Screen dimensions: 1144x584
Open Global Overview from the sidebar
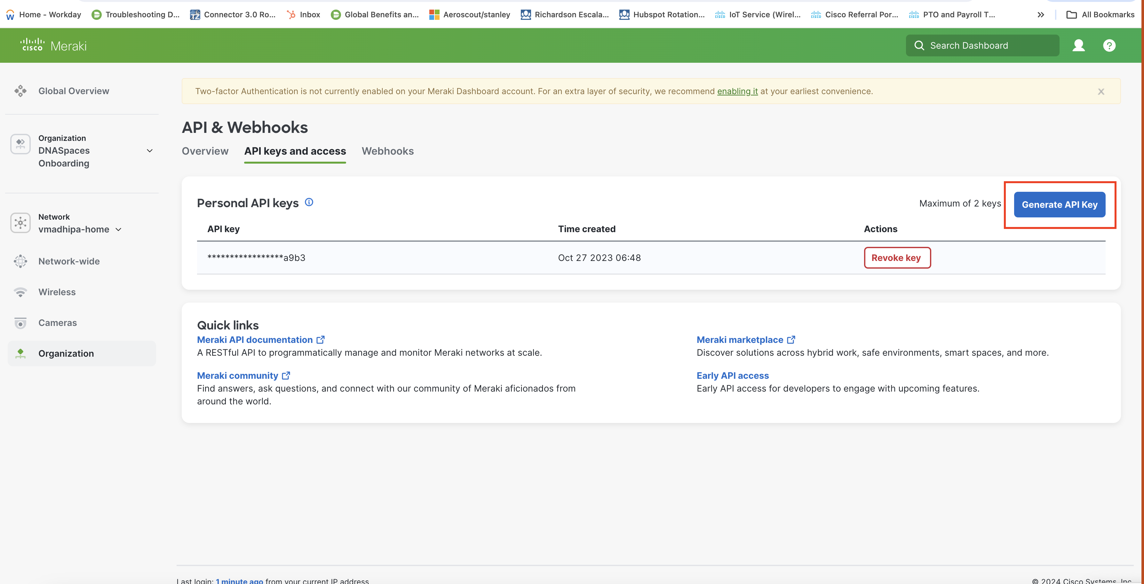74,91
